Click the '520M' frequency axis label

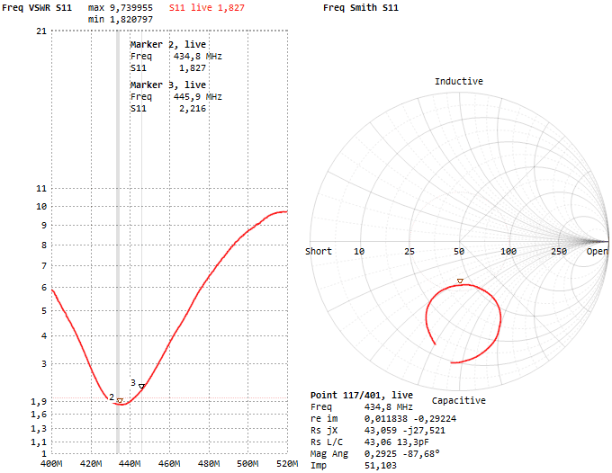point(287,464)
